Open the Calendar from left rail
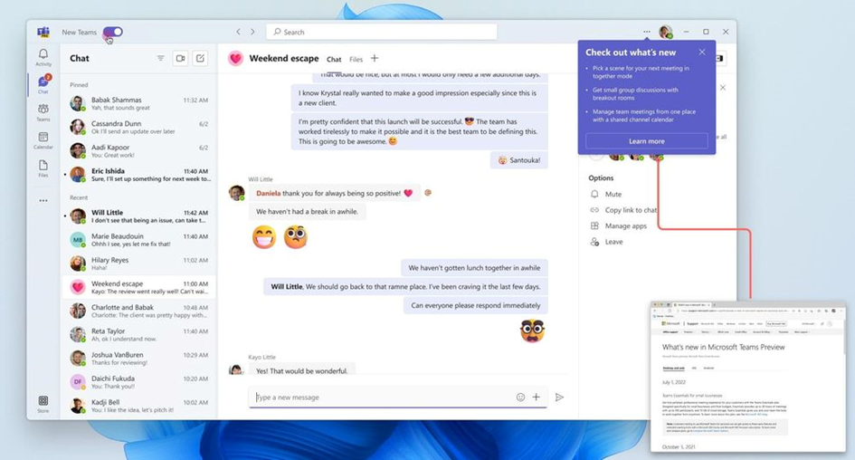The image size is (855, 460). click(x=43, y=140)
